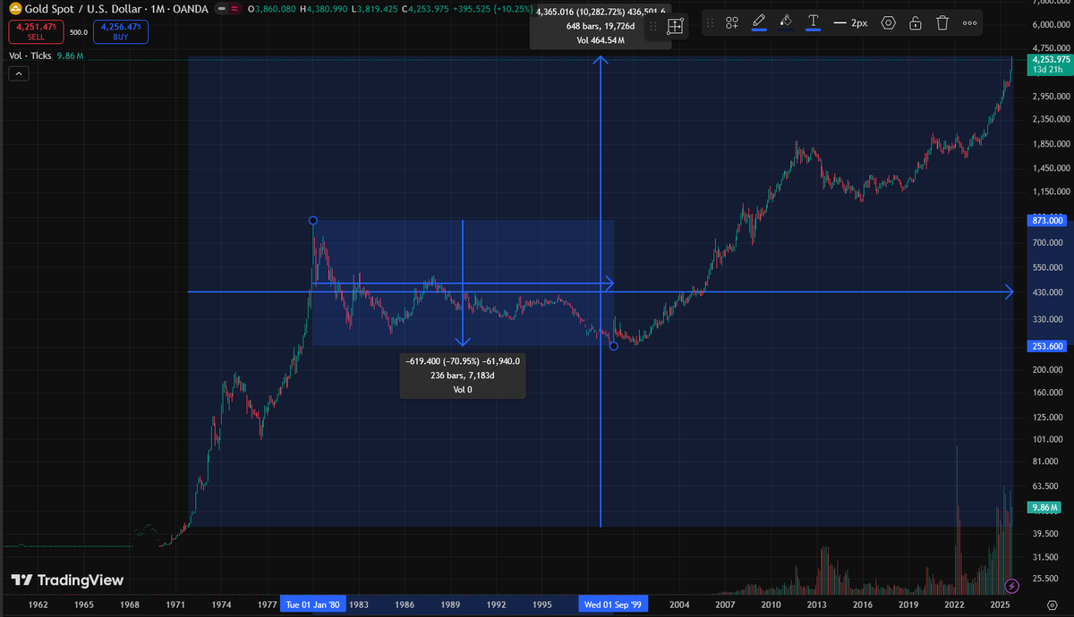Image resolution: width=1074 pixels, height=617 pixels.
Task: Click the pink approximate data indicator icon
Action: tap(235, 8)
